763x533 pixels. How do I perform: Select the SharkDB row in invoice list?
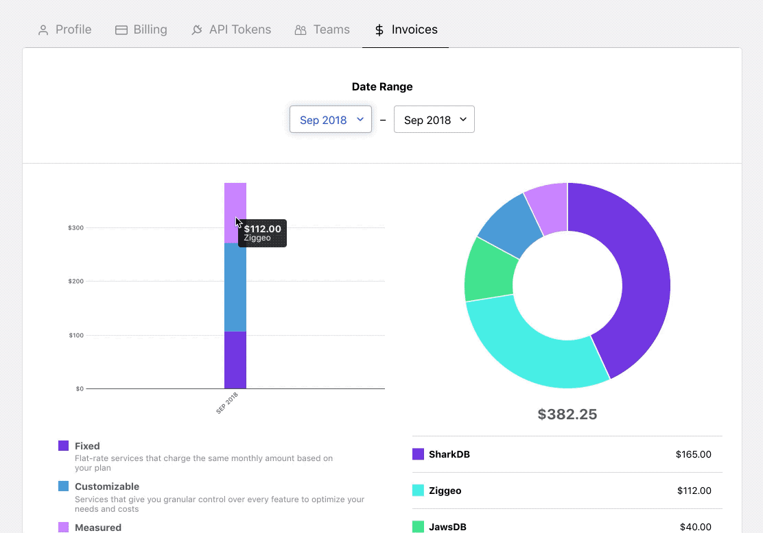coord(567,454)
